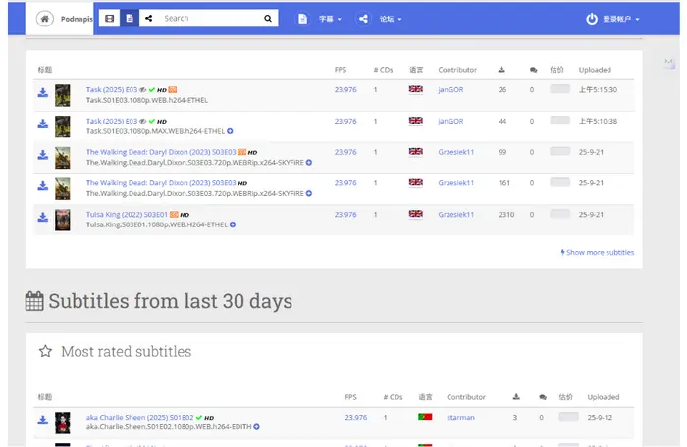Click the Podnapisi home icon
This screenshot has width=687, height=447.
click(45, 19)
